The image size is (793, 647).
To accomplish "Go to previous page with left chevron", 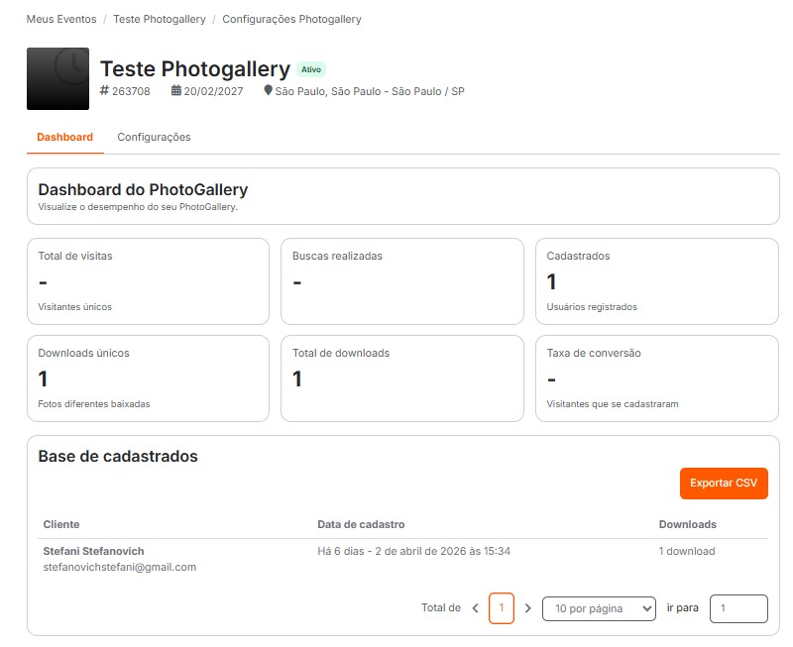I will pos(475,608).
